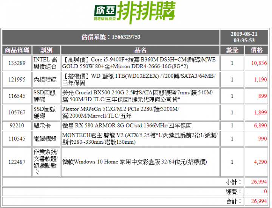Select barcode 105767

point(17,112)
